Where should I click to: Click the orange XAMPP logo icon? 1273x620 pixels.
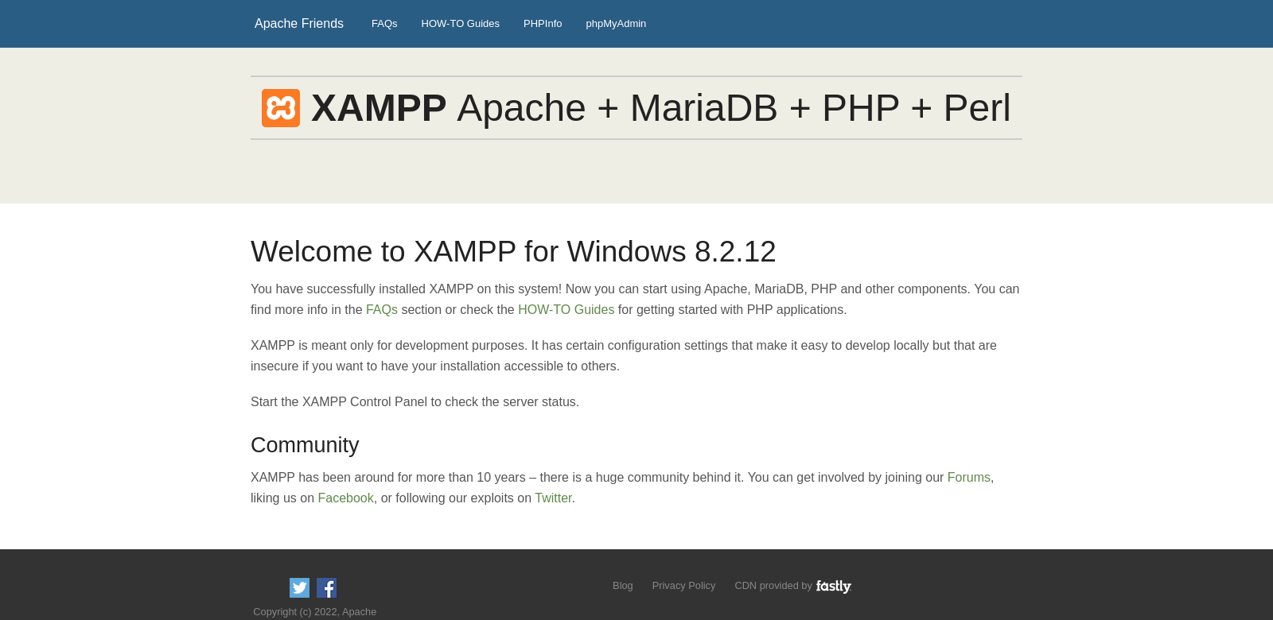click(x=281, y=108)
